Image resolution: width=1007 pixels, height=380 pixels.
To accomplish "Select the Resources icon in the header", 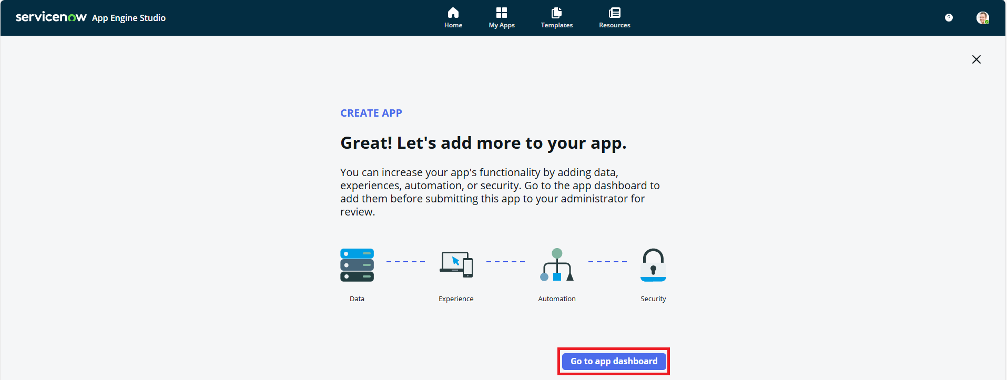I will click(x=614, y=13).
